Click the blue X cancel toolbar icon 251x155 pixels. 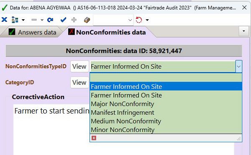pyautogui.click(x=4, y=20)
